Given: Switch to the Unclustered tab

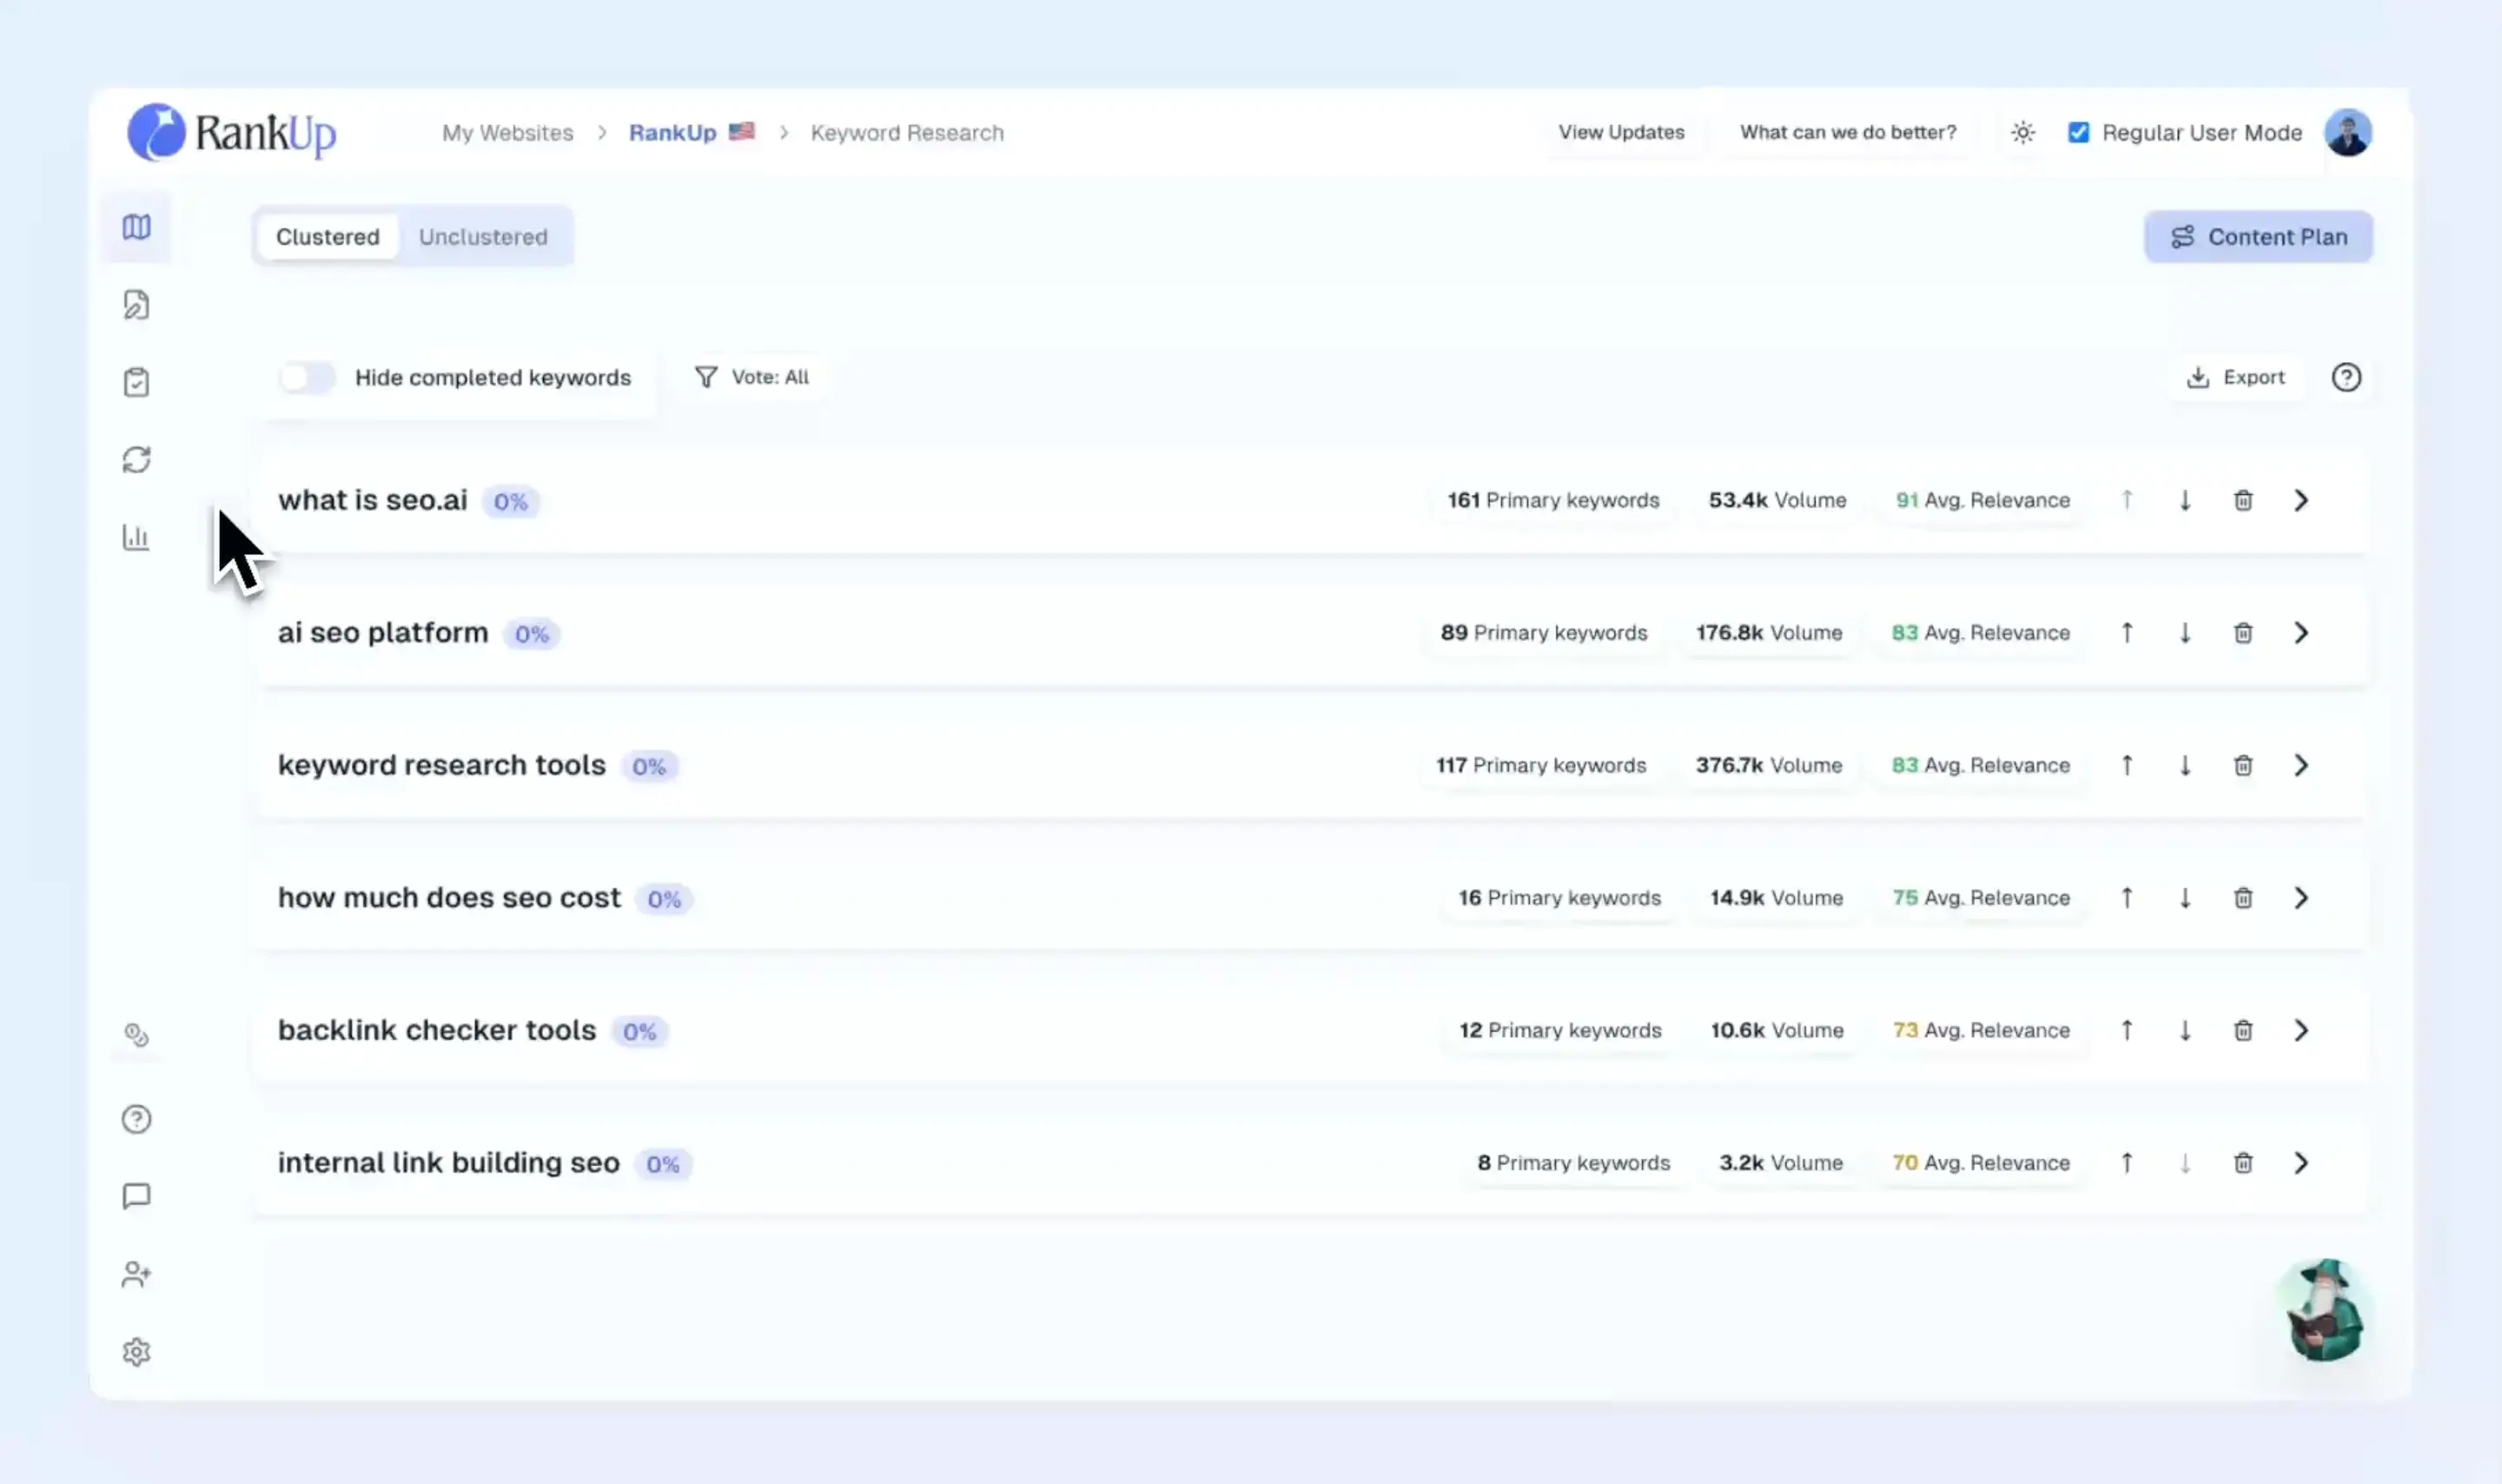Looking at the screenshot, I should 483,237.
